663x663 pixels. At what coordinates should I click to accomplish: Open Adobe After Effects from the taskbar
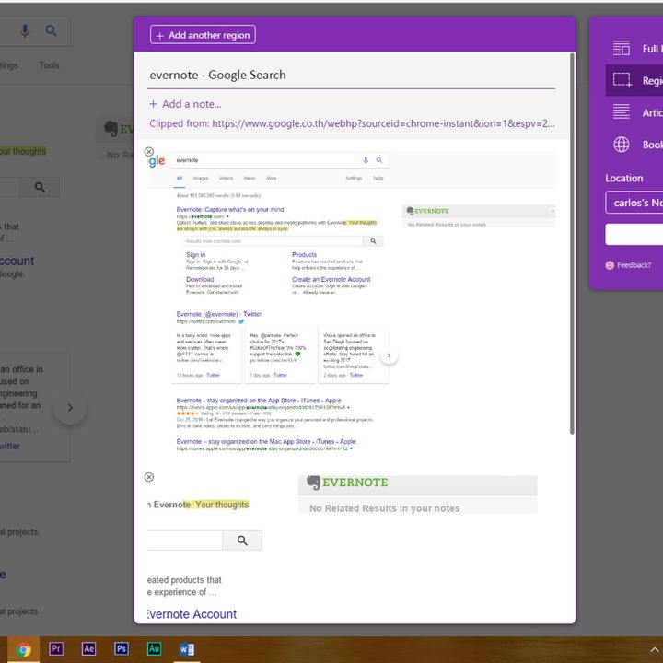pyautogui.click(x=88, y=648)
